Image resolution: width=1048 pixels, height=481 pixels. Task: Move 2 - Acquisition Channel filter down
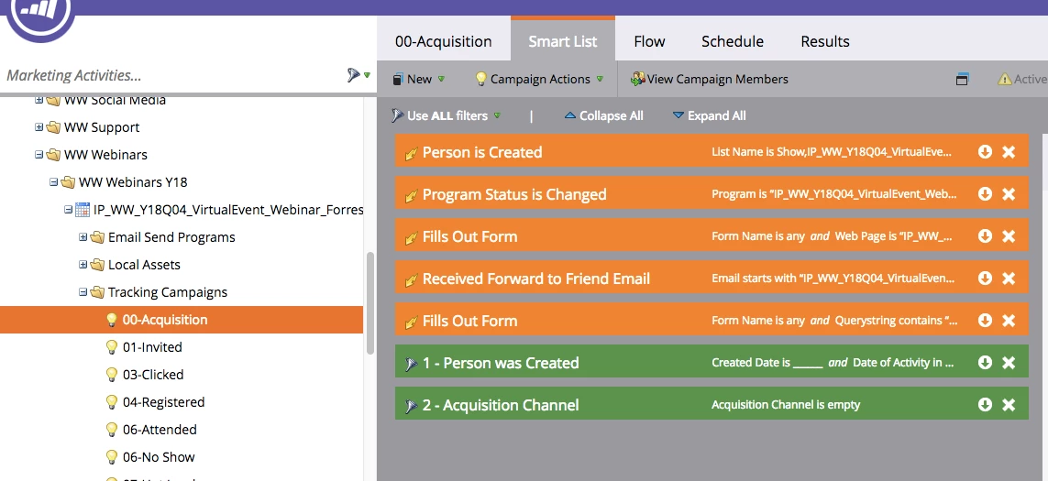click(985, 404)
